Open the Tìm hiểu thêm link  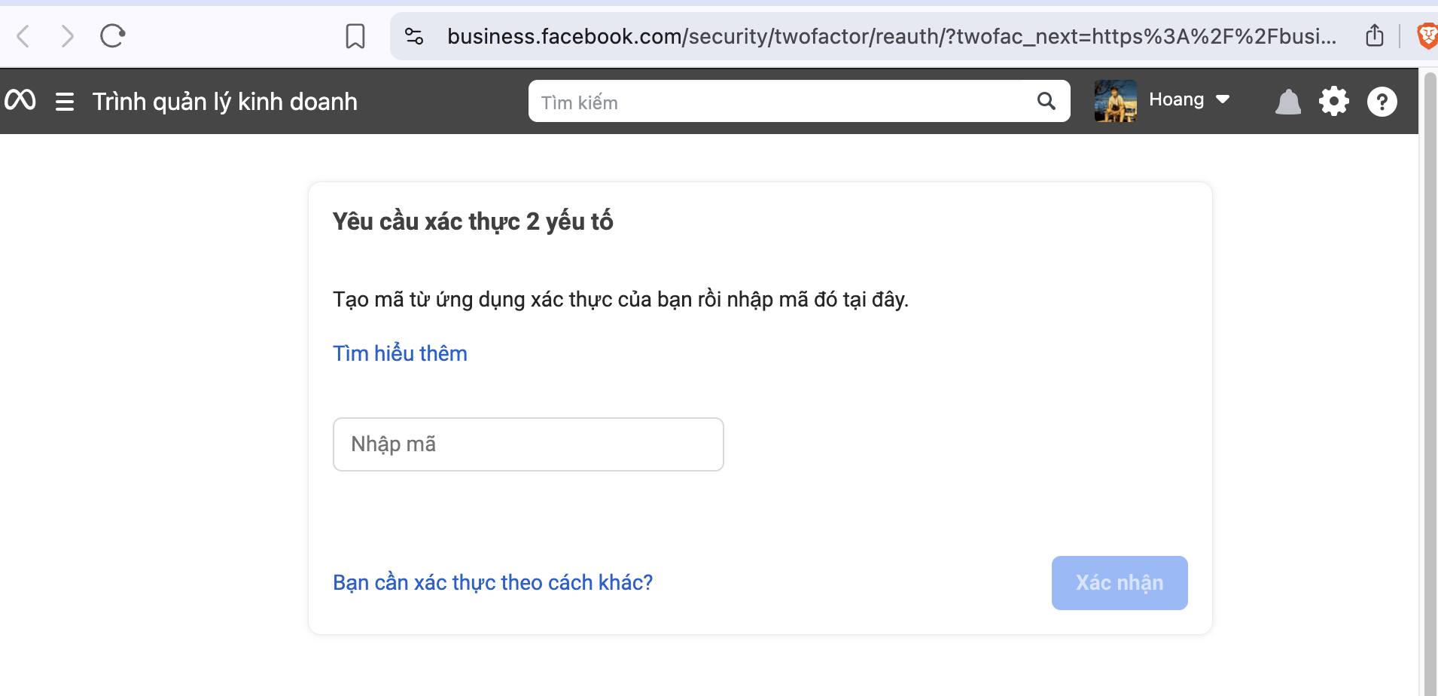point(401,353)
